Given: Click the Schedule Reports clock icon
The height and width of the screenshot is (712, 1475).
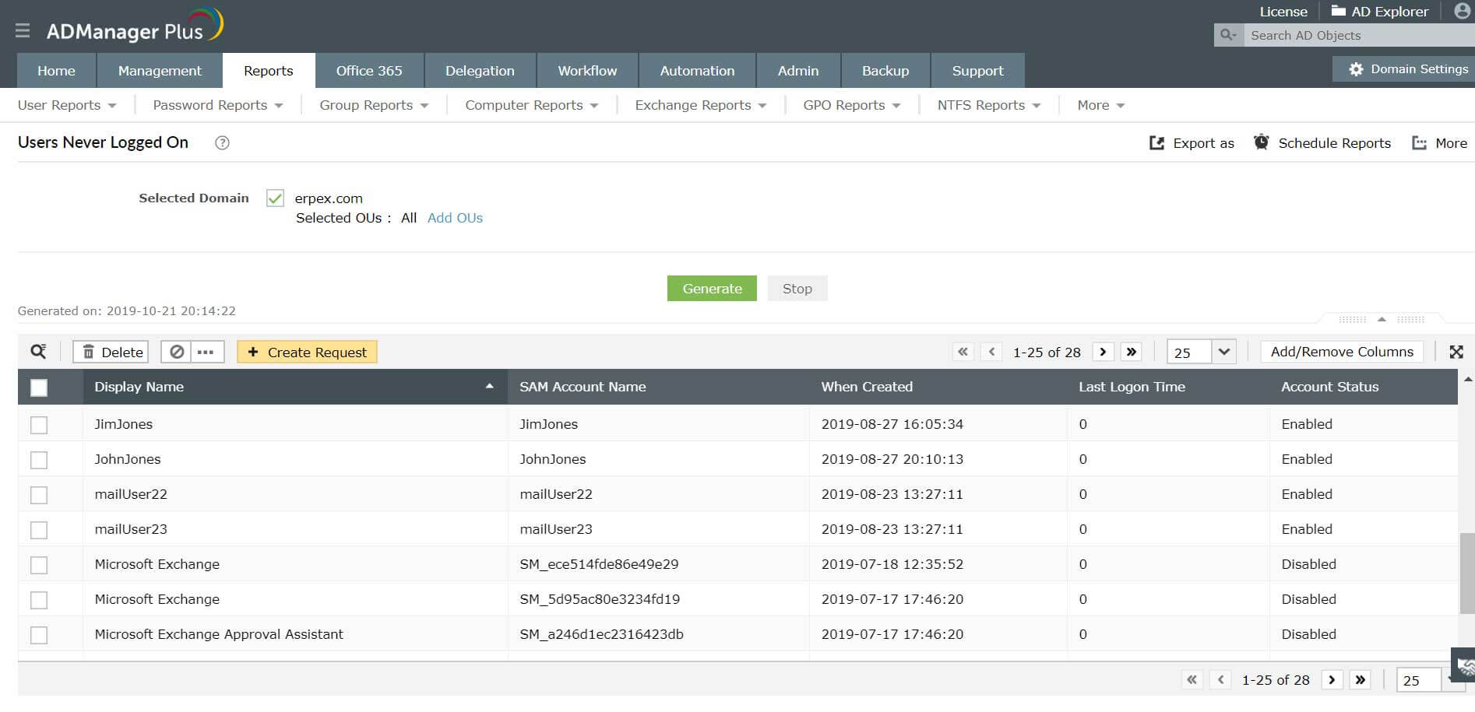Looking at the screenshot, I should [x=1261, y=142].
